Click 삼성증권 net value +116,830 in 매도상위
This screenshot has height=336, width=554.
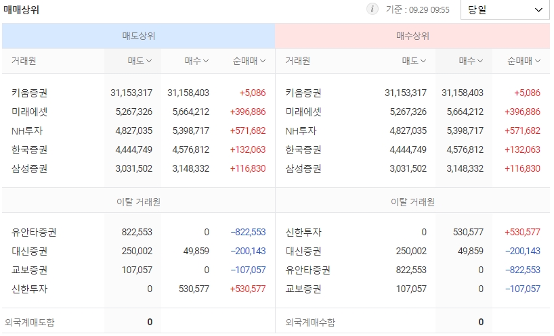[x=248, y=168]
